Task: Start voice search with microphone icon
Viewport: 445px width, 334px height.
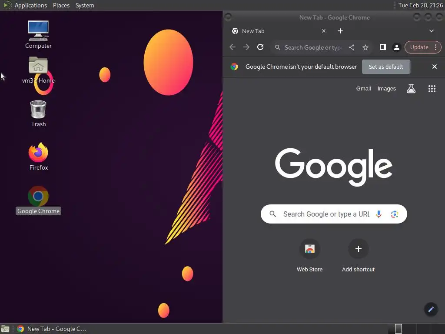Action: (x=379, y=214)
